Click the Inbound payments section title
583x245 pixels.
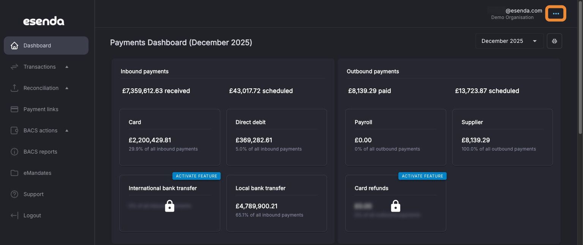[145, 71]
